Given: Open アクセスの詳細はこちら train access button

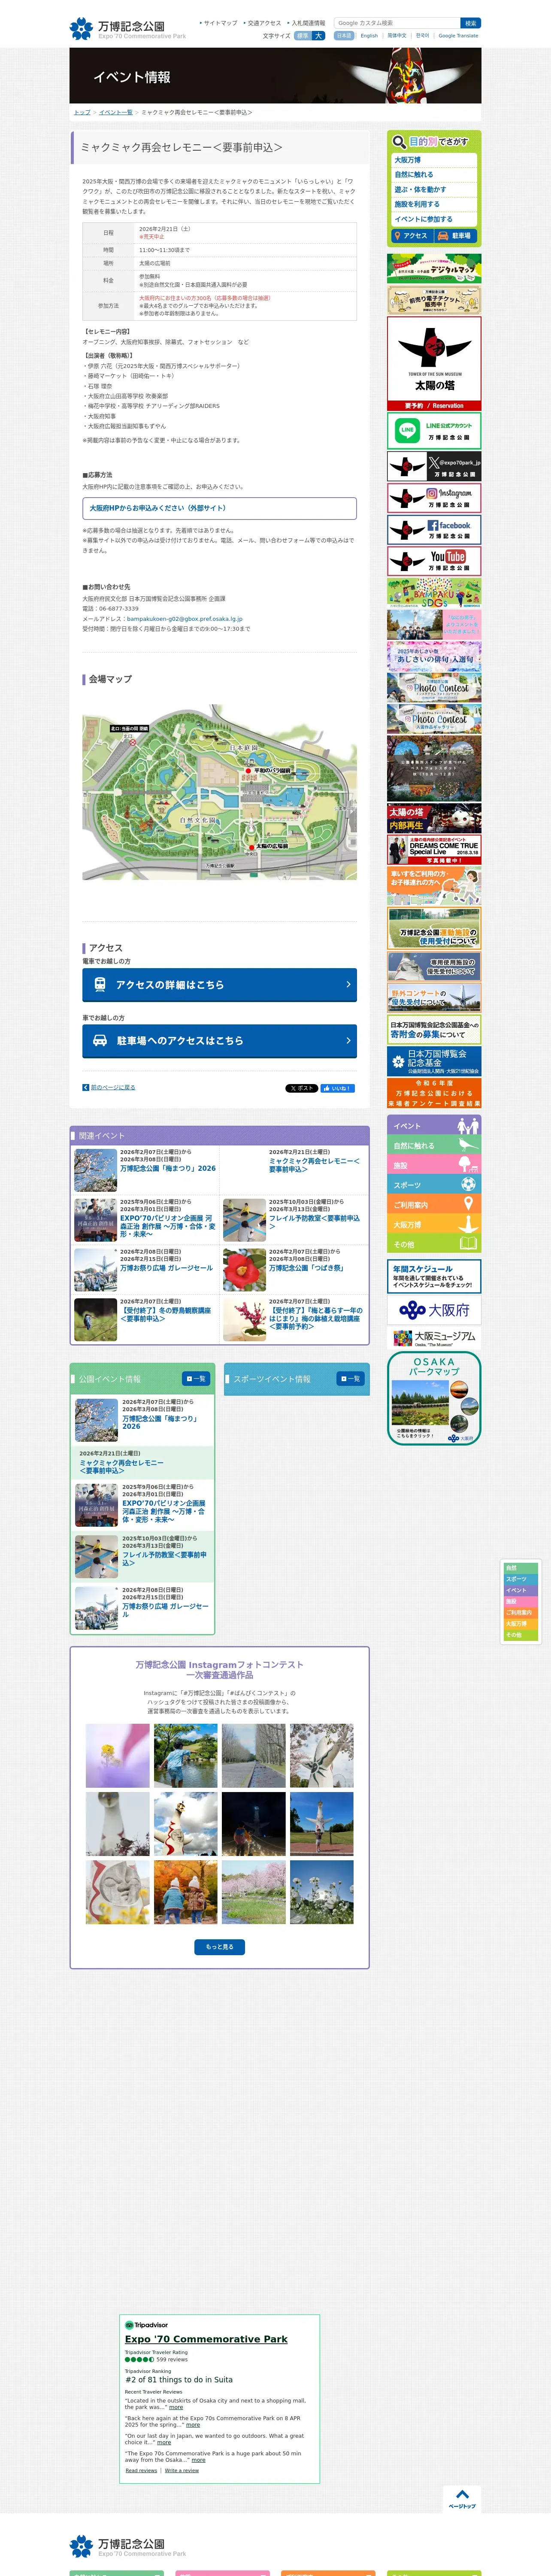Looking at the screenshot, I should [x=219, y=985].
